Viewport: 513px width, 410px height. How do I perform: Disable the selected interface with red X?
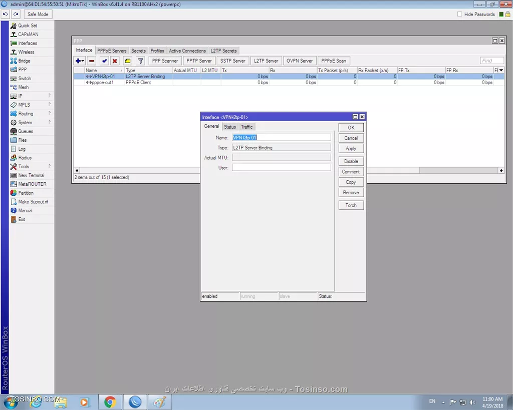(x=115, y=61)
